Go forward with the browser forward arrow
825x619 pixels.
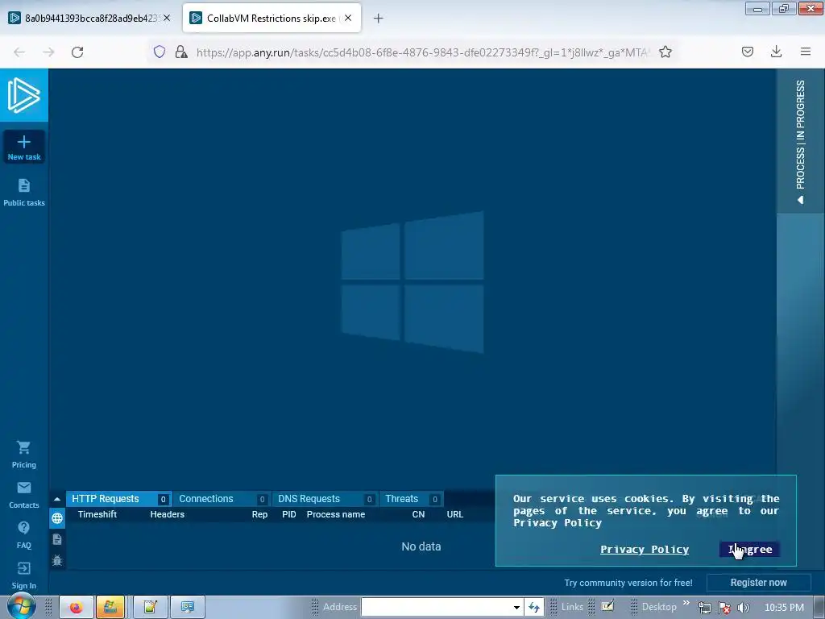pos(48,52)
